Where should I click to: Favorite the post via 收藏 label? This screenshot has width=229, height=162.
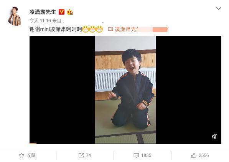click(x=31, y=155)
